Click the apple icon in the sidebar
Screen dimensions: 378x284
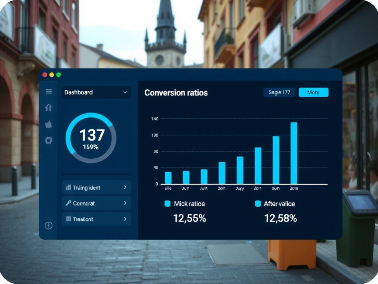pyautogui.click(x=49, y=124)
